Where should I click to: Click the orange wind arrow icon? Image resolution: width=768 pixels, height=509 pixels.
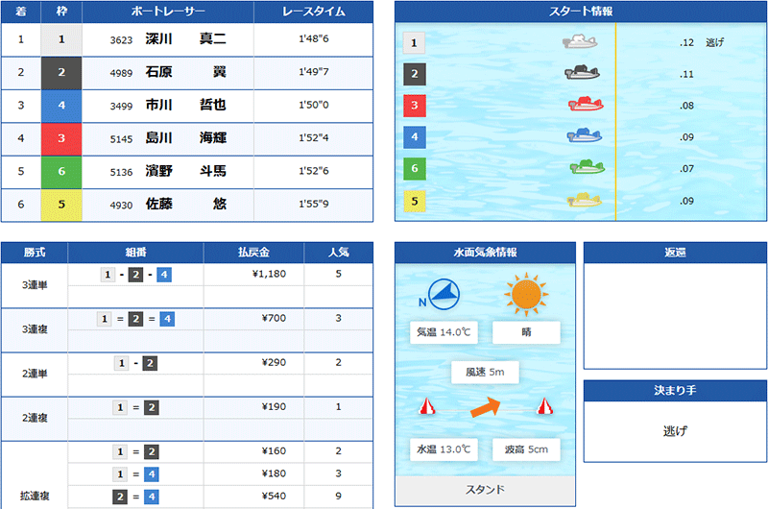click(x=486, y=406)
